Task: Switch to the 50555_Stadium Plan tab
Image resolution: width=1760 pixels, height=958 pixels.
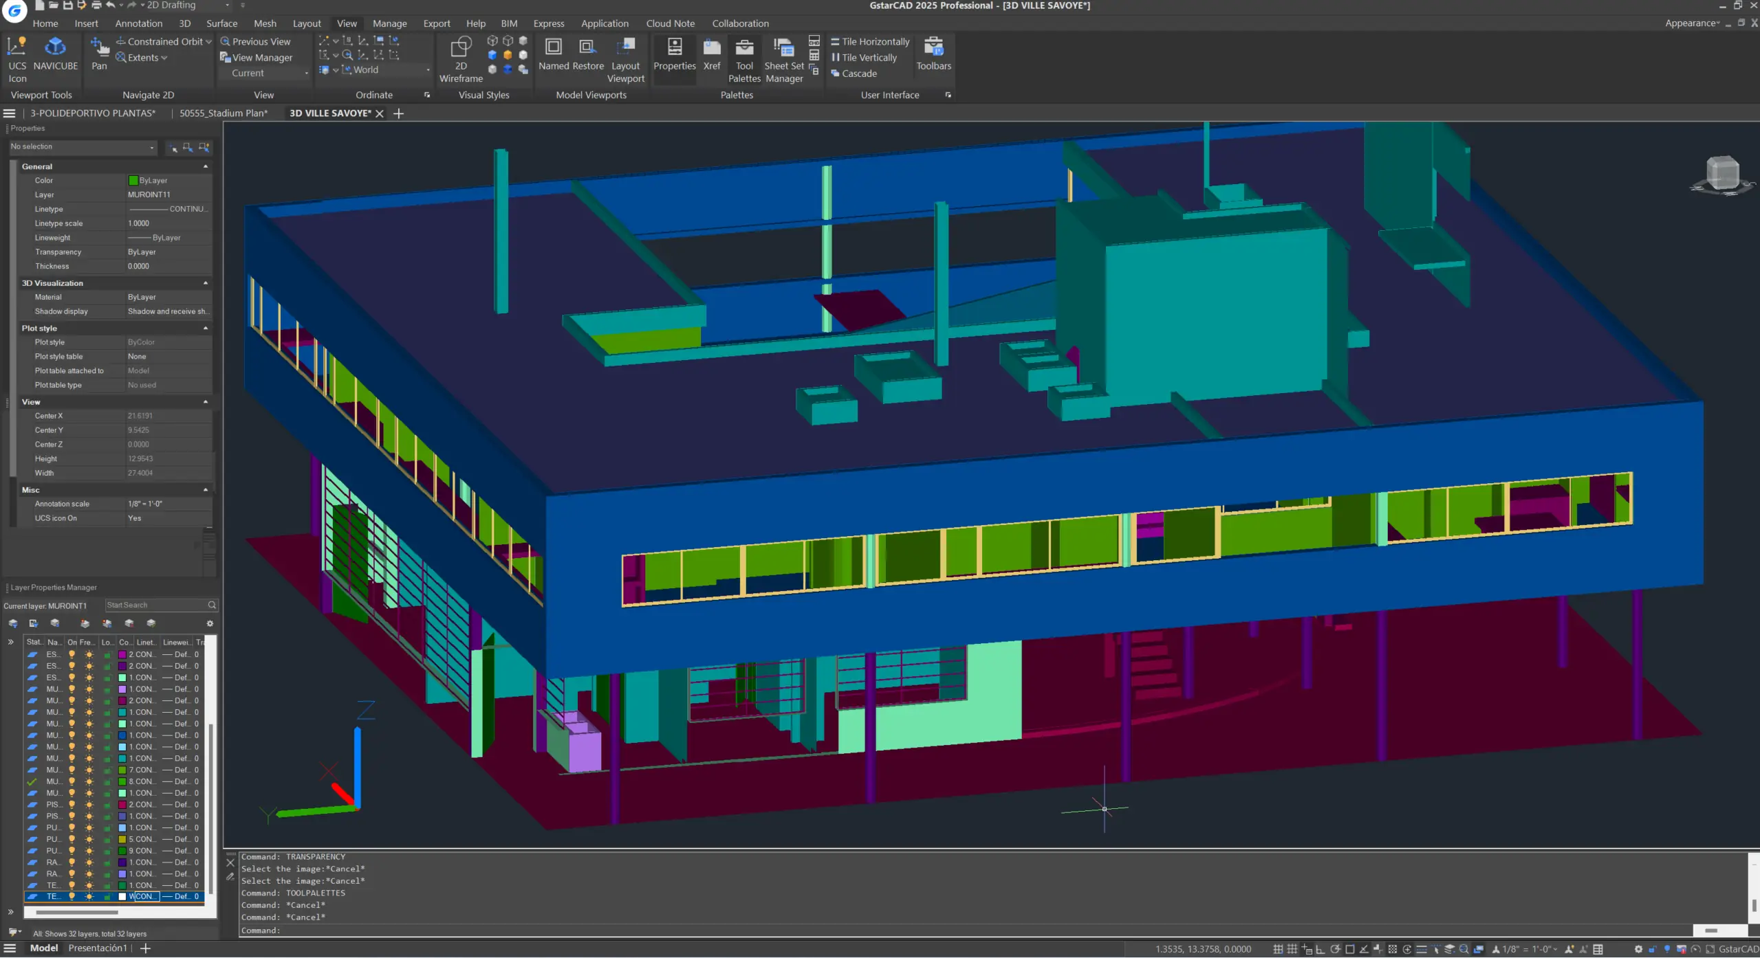Action: tap(224, 113)
